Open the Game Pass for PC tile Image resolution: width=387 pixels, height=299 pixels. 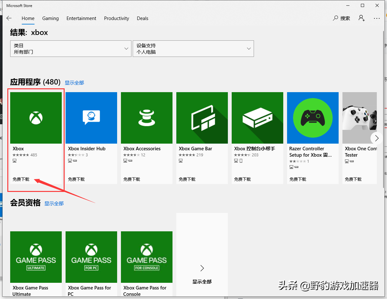(91, 257)
